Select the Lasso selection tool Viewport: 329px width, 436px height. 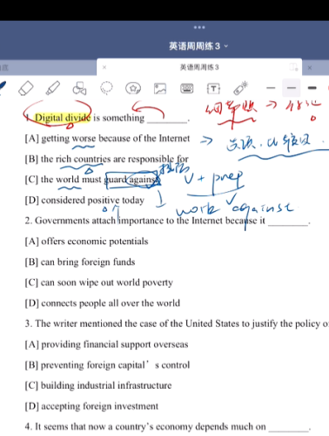[106, 88]
